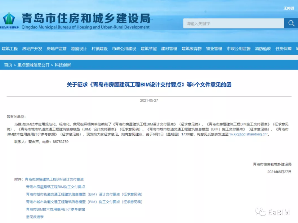Open rail transit BIM 设计交付要点 attachment
Viewport: 298px width, 223px height.
[x=84, y=194]
